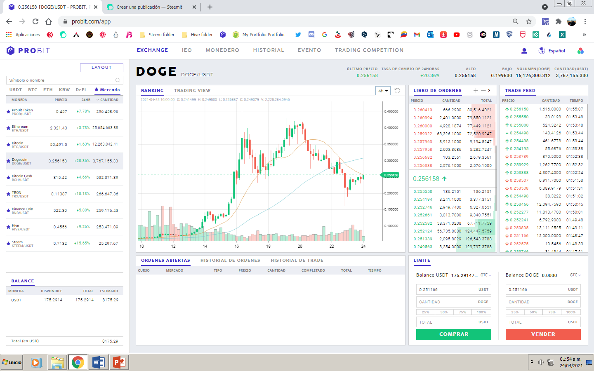Select the DeFi market tab
This screenshot has width=594, height=371.
point(81,90)
